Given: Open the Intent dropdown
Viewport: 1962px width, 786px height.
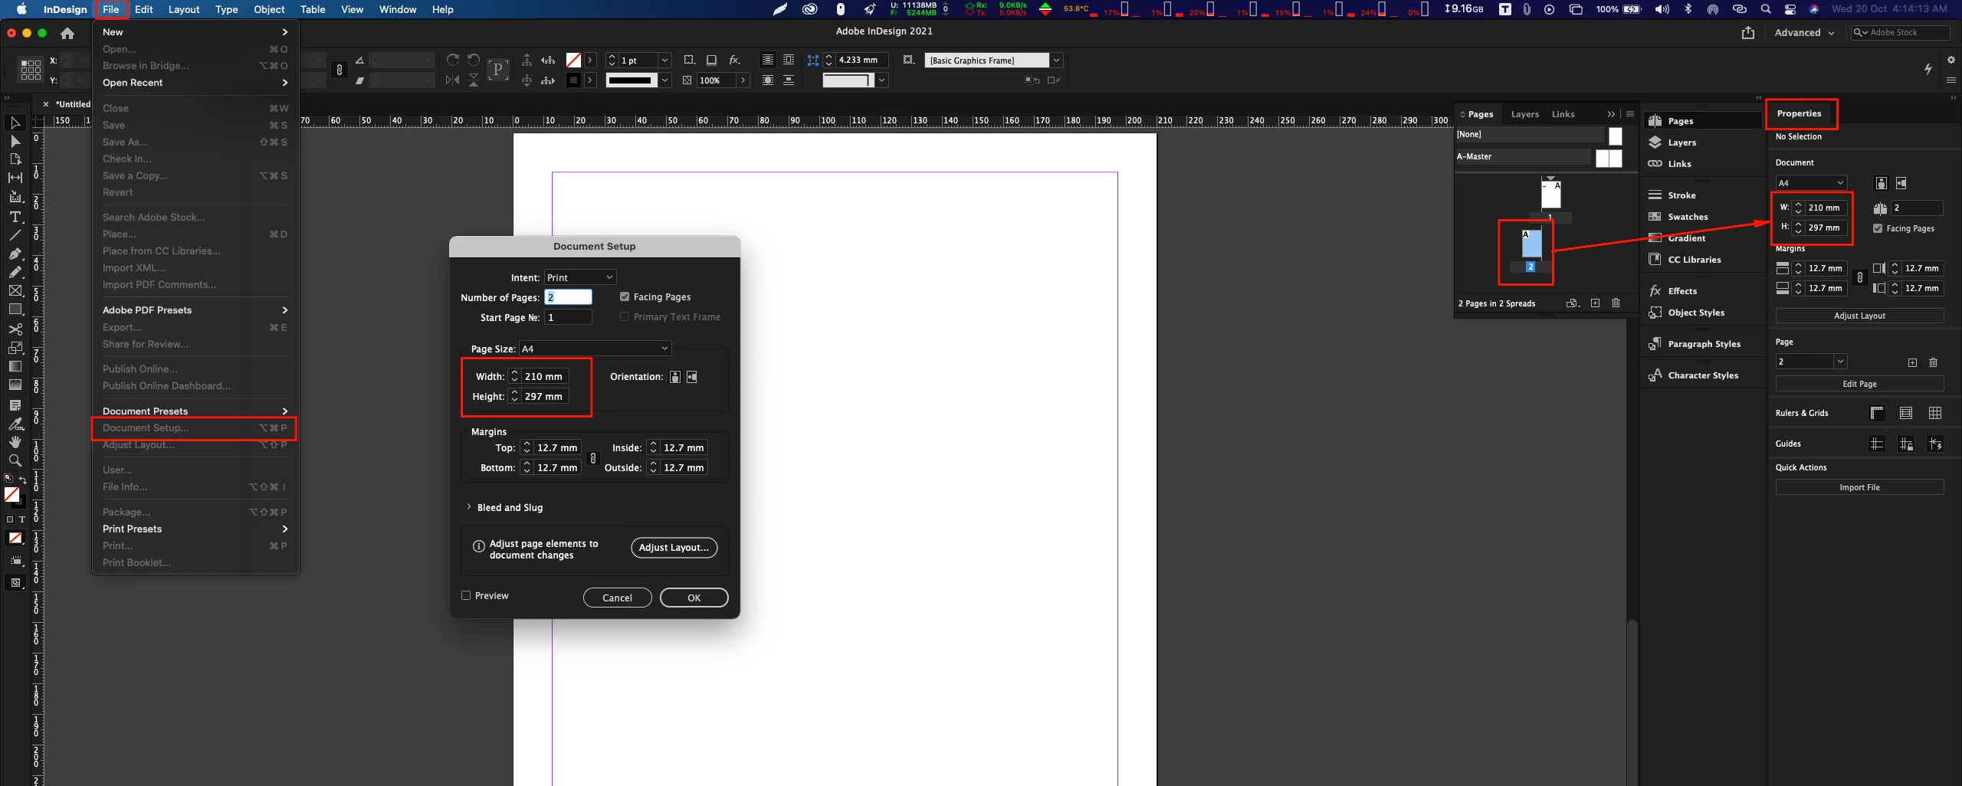Looking at the screenshot, I should coord(580,277).
